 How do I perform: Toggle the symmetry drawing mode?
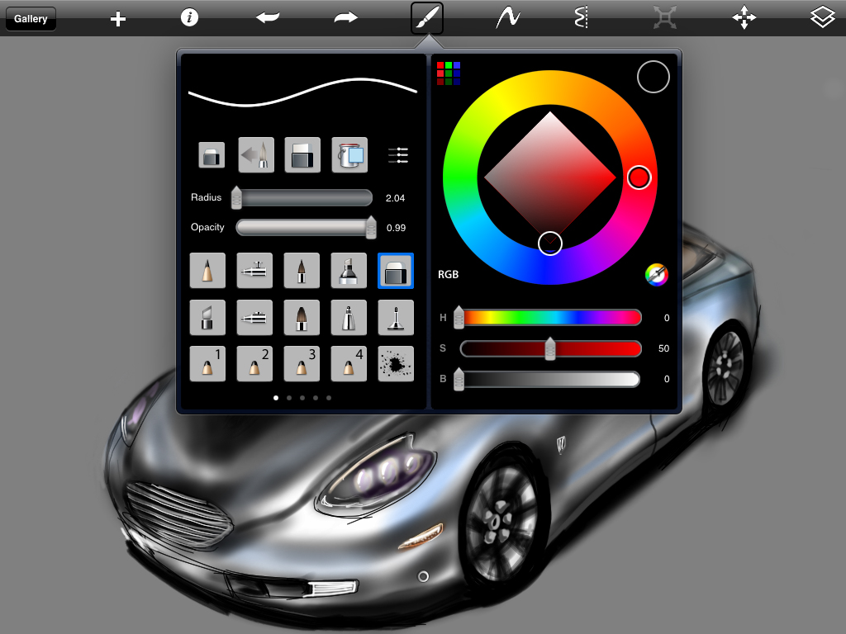tap(582, 17)
